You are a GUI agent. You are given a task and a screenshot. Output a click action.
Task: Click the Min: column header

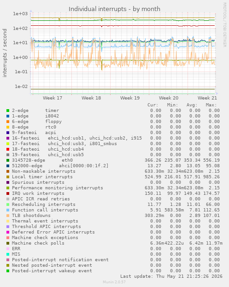pos(172,105)
